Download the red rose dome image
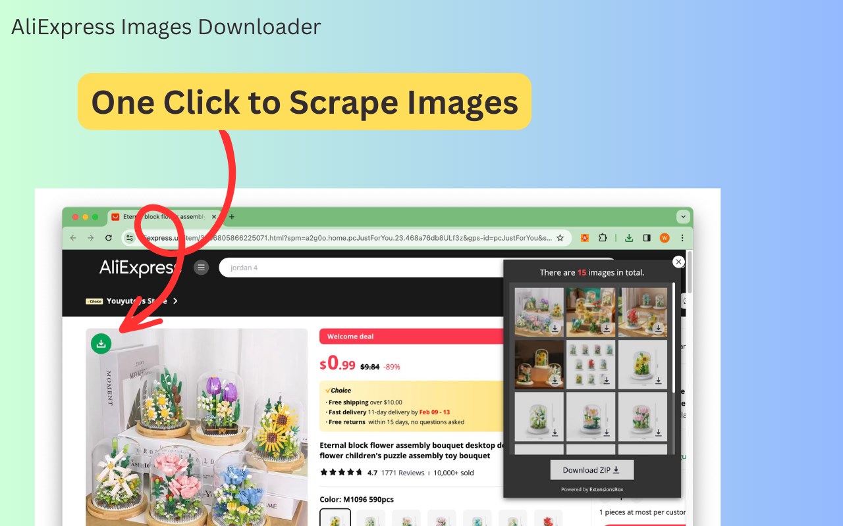 (658, 327)
